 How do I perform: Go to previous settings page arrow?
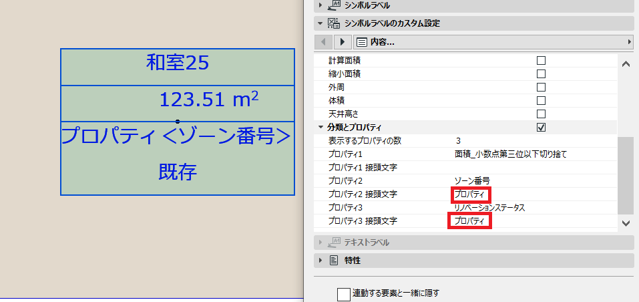[x=324, y=41]
